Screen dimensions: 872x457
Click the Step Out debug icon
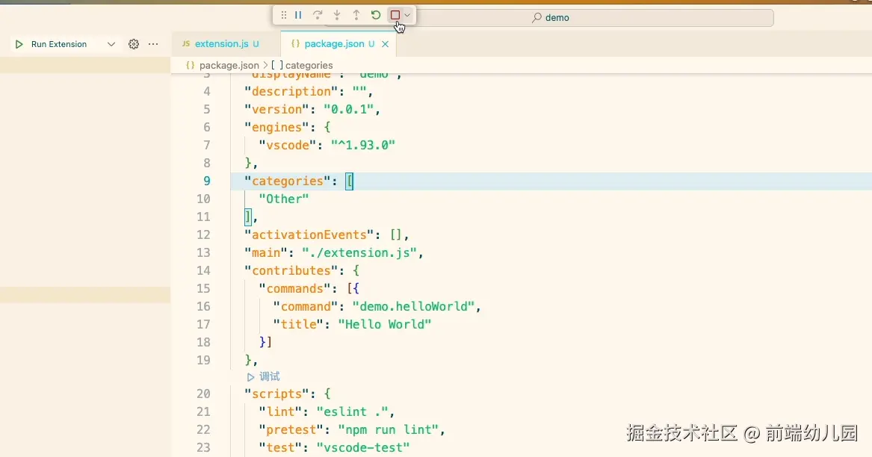356,15
